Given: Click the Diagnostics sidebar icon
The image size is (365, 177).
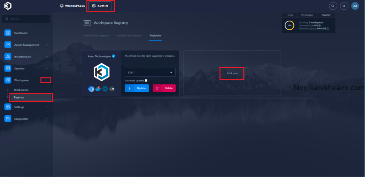Looking at the screenshot, I should [x=8, y=118].
